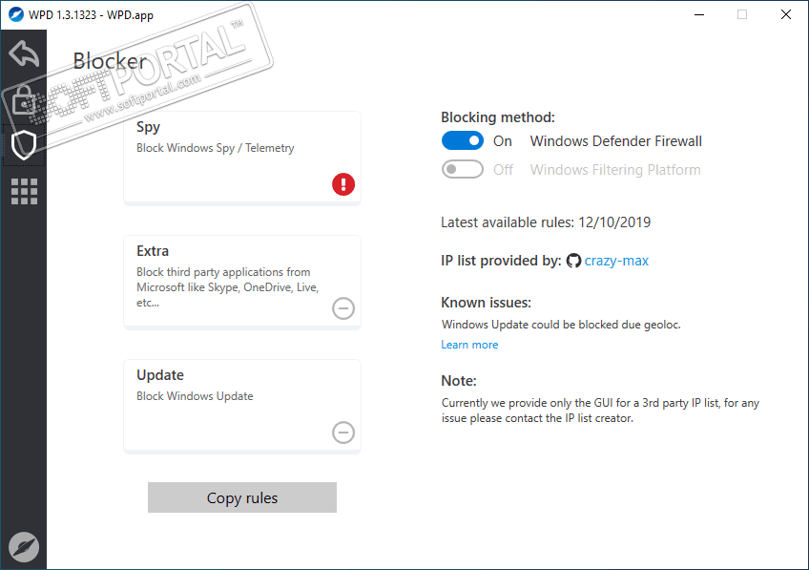Screen dimensions: 809x570
Task: Click 'Windows Update could be blocked' text
Action: coord(561,325)
